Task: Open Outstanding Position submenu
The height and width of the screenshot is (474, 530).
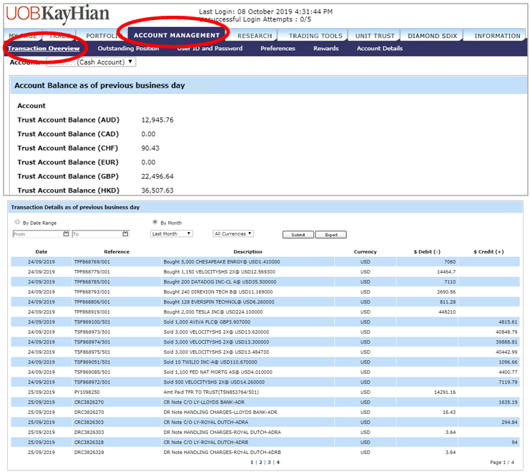Action: [128, 49]
